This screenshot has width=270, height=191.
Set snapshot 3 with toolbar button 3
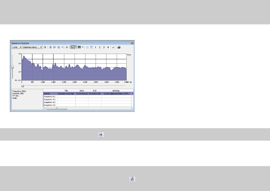104,47
